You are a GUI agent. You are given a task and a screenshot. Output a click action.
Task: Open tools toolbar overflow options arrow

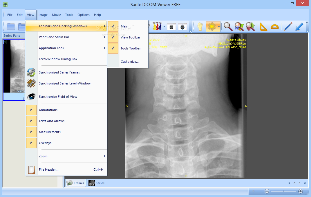point(307,31)
